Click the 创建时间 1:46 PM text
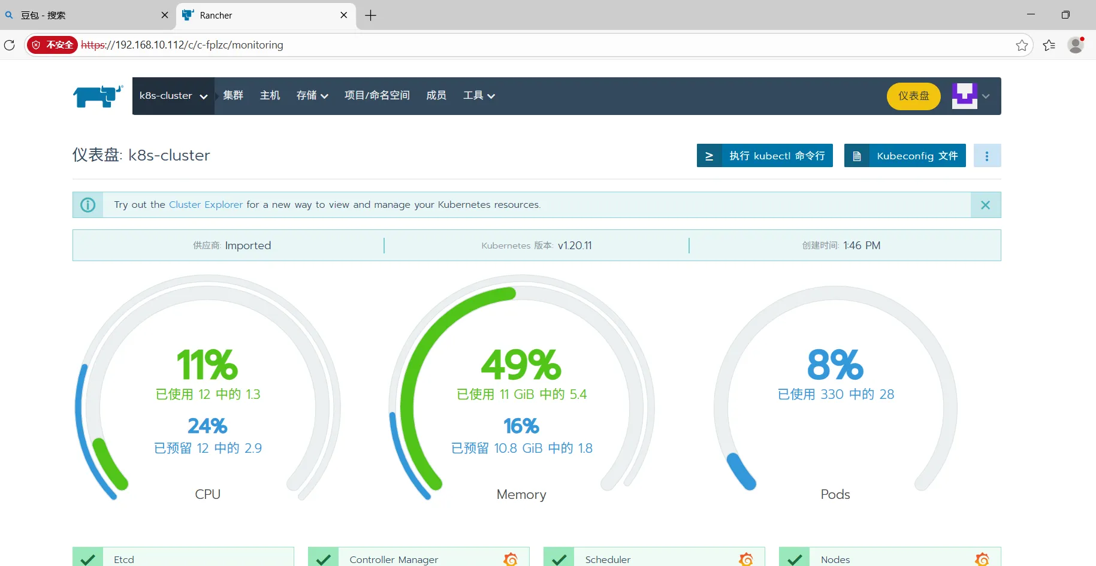Screen dimensions: 1096x566 click(841, 246)
